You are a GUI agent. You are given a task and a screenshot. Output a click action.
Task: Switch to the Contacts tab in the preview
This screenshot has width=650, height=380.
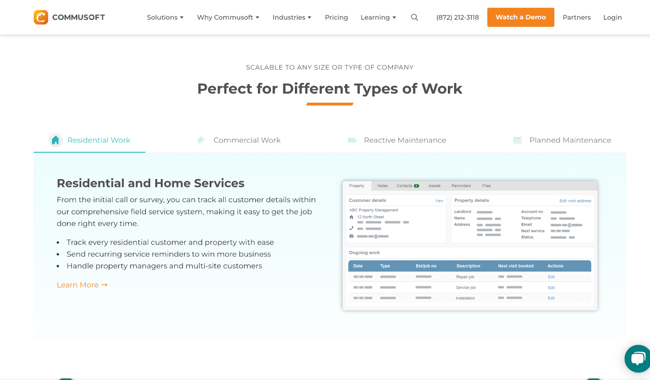tap(404, 185)
